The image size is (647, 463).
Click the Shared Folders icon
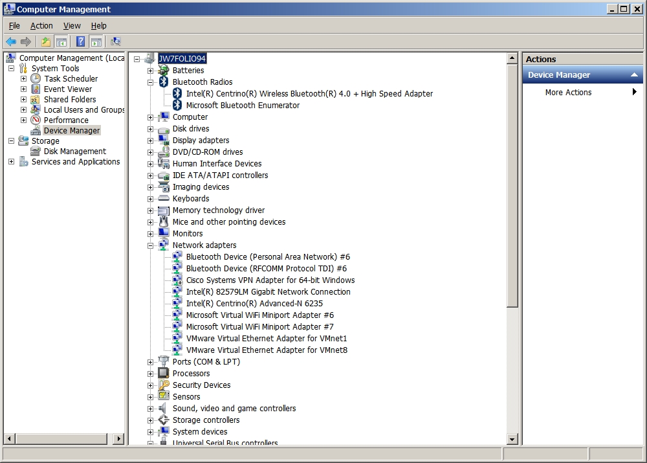(36, 99)
